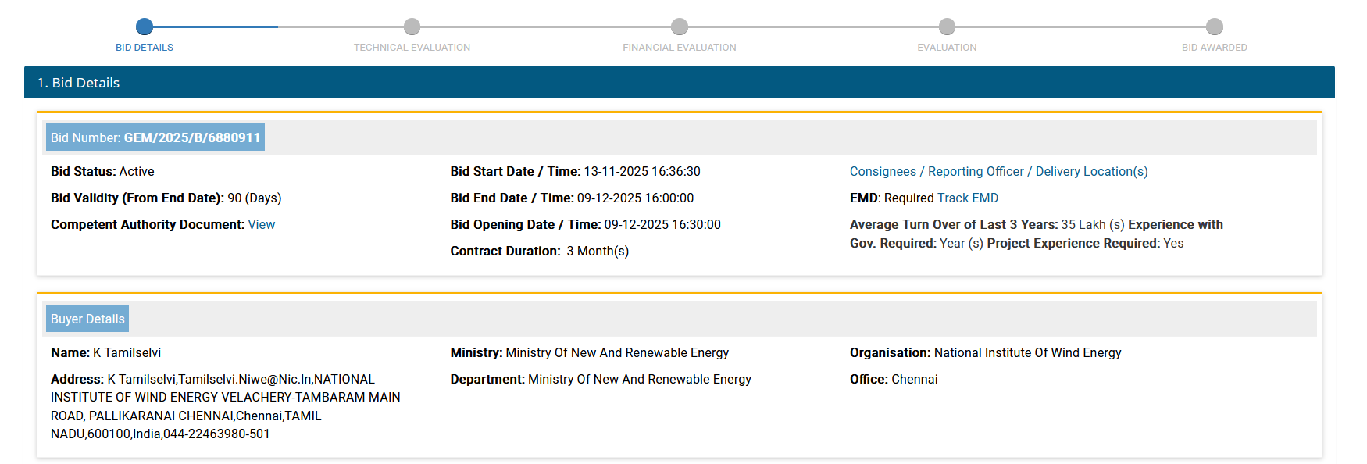The width and height of the screenshot is (1367, 464).
Task: Switch to the TECHNICAL EVALUATION step label
Action: (x=412, y=48)
